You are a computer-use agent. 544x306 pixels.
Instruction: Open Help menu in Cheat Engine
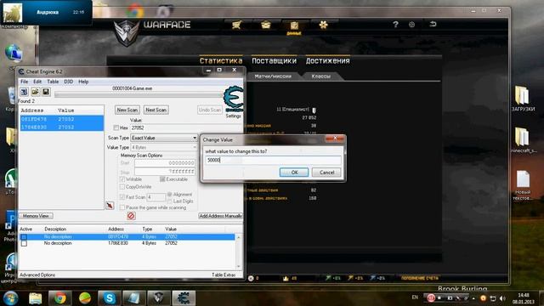point(83,82)
